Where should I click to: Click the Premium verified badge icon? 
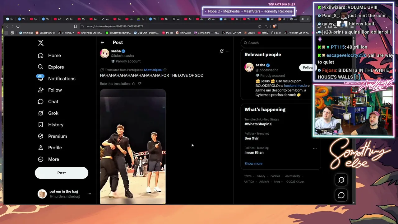tap(40, 136)
